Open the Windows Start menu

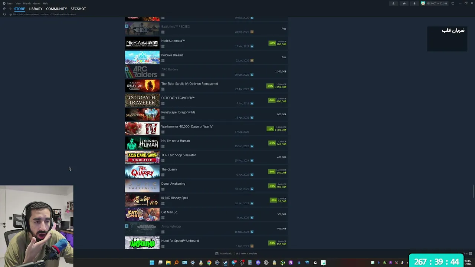click(x=152, y=263)
